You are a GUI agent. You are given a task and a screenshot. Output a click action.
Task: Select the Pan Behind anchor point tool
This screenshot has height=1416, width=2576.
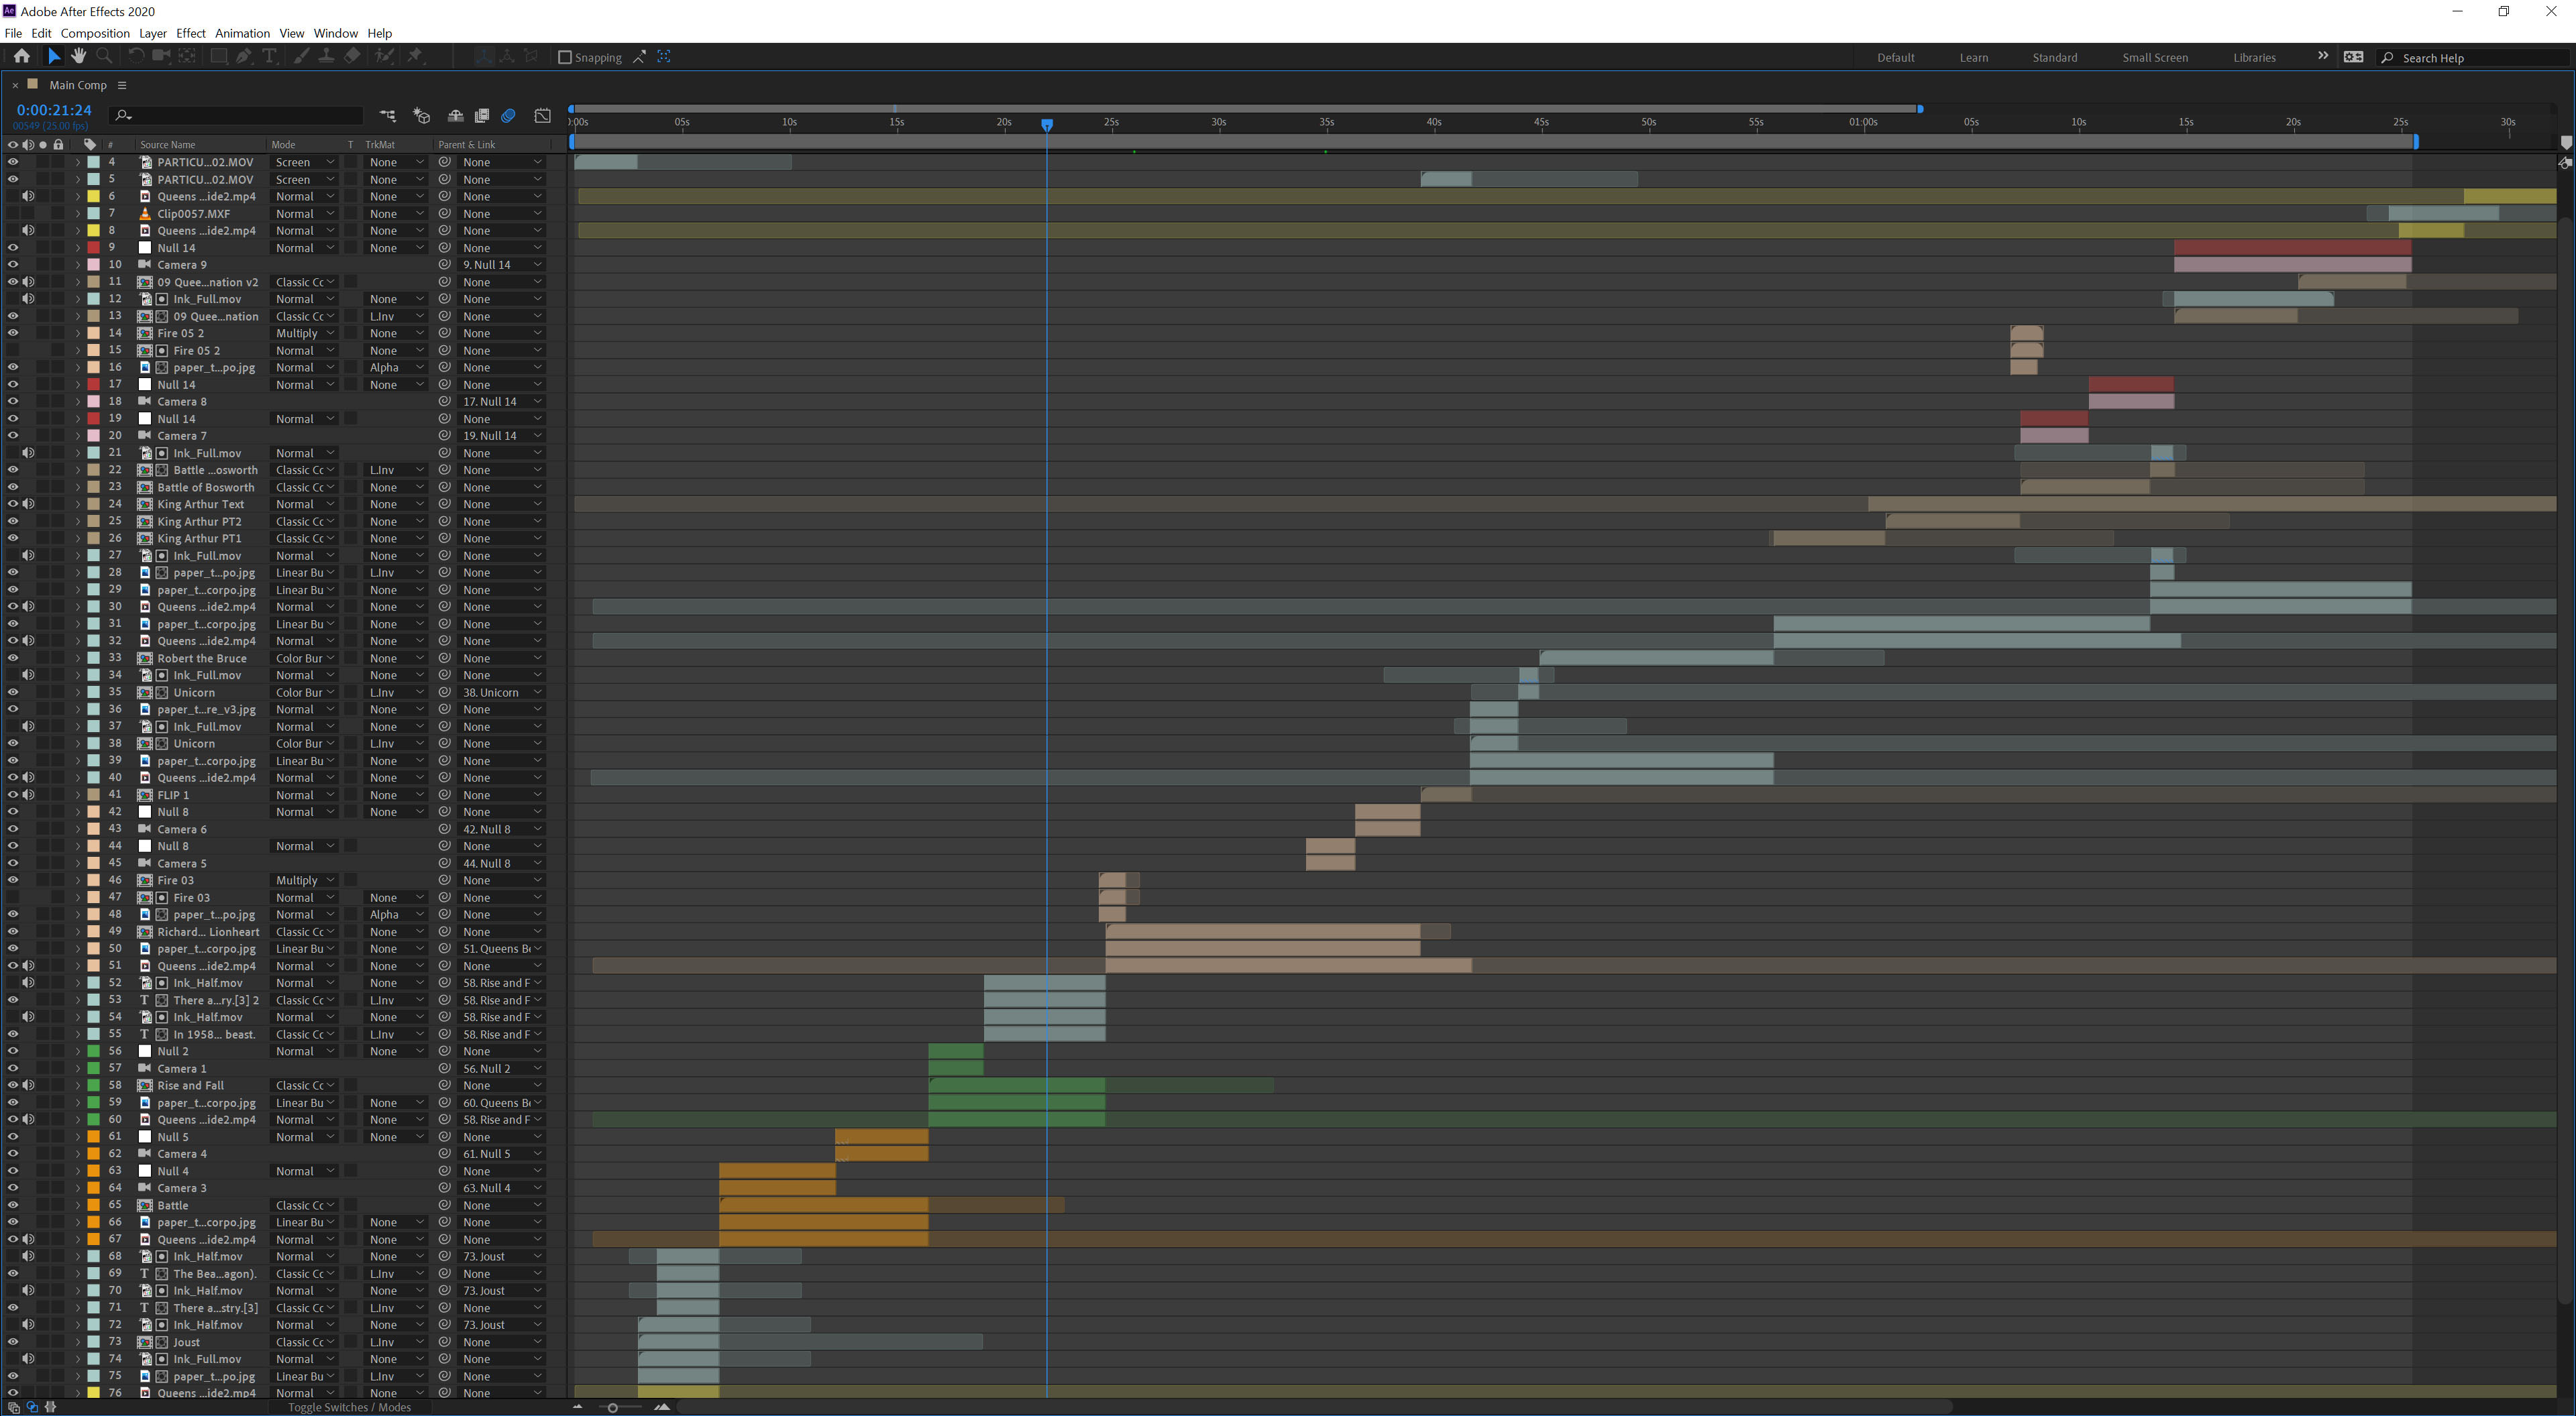tap(186, 57)
